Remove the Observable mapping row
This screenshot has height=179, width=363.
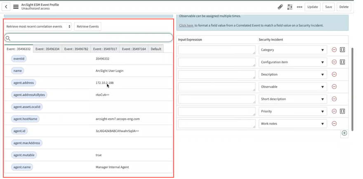coord(334,86)
